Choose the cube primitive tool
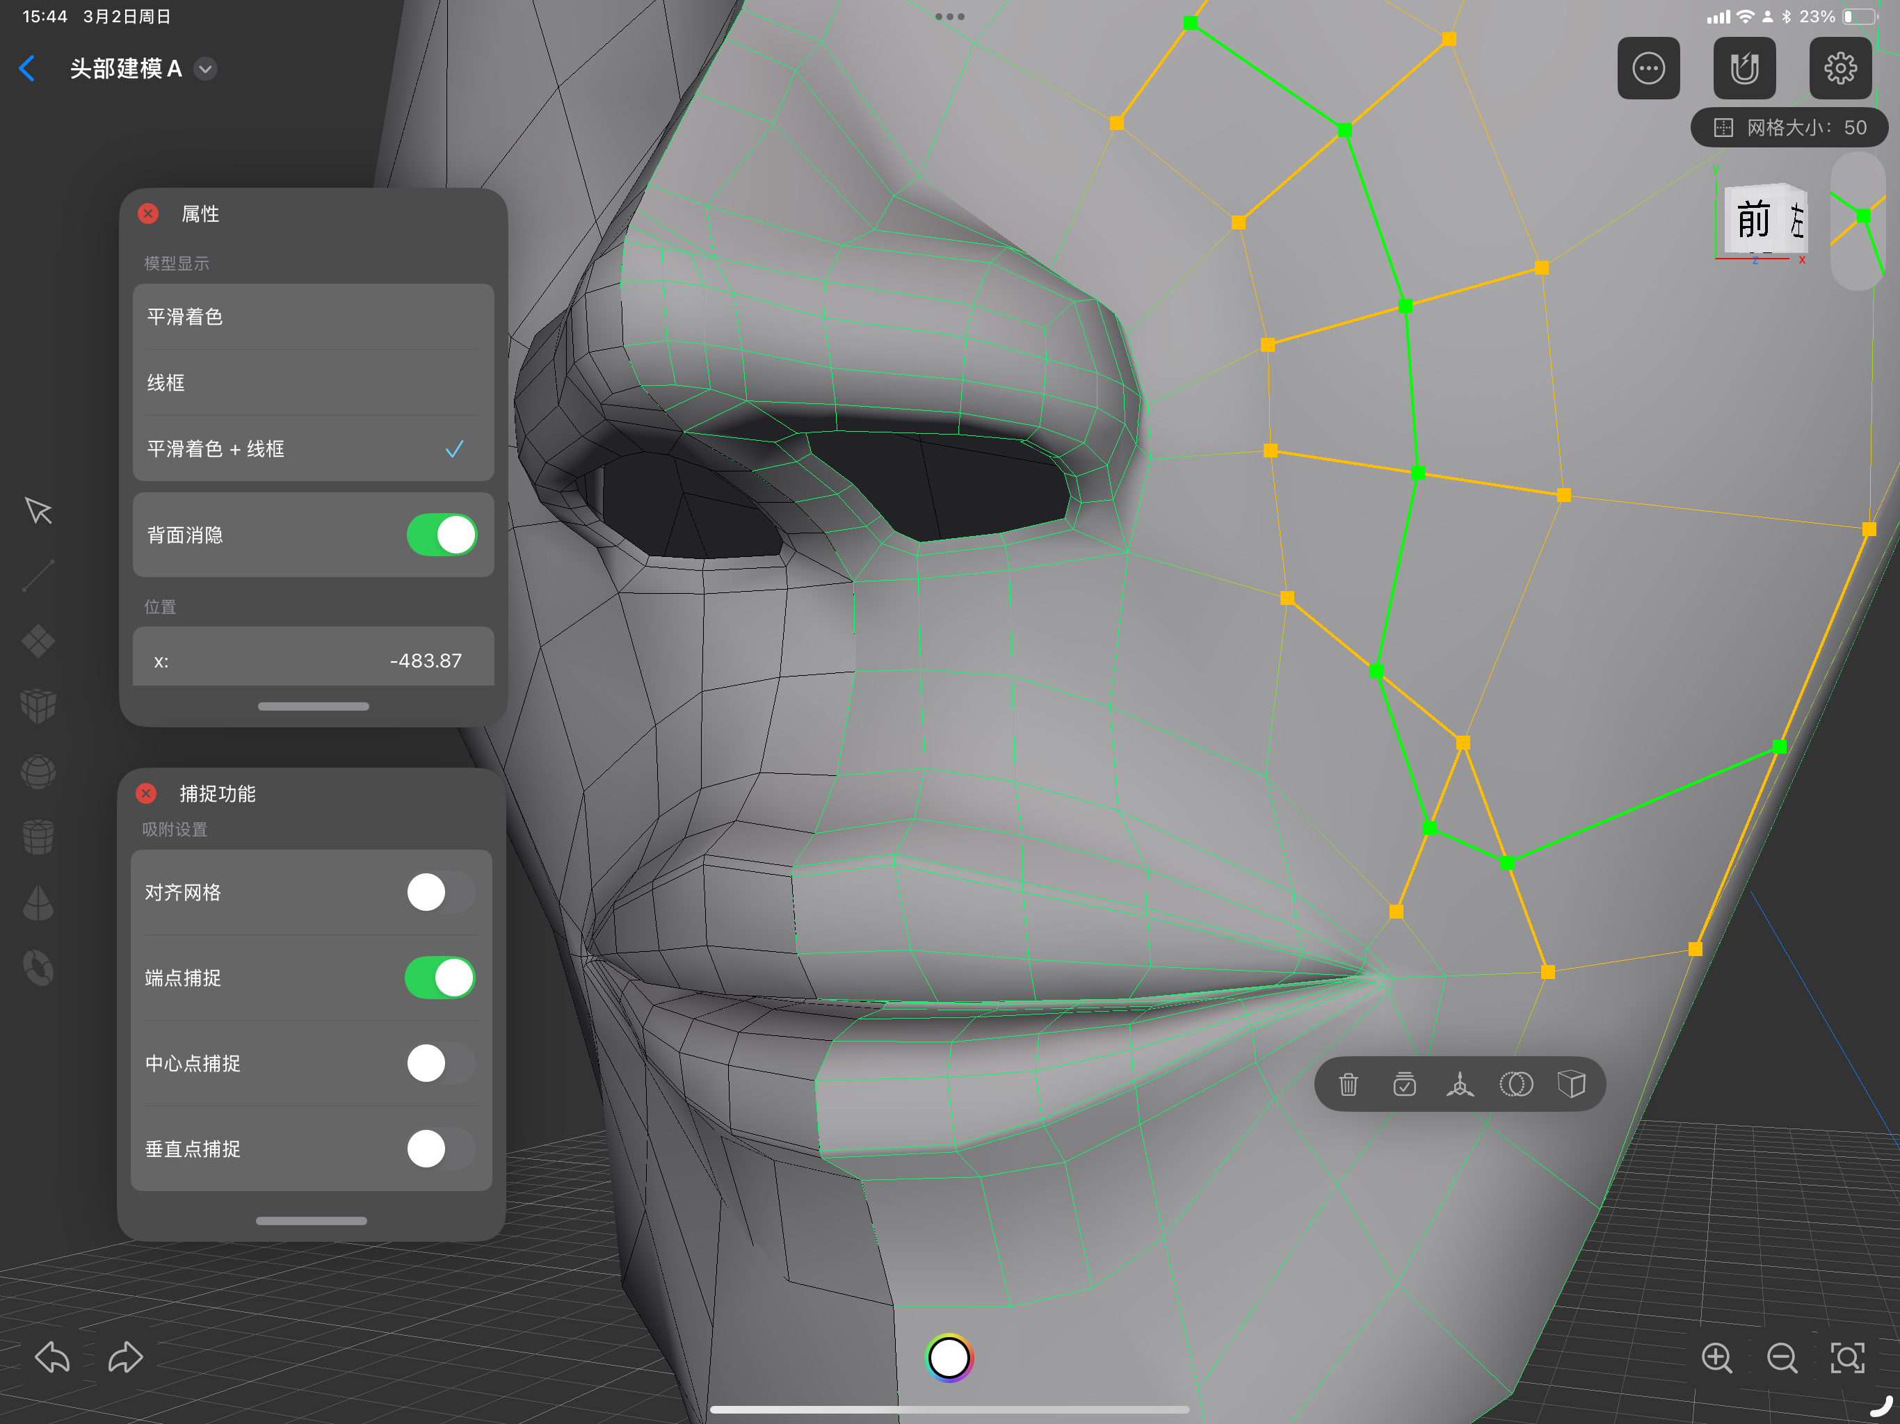This screenshot has height=1424, width=1900. coord(39,706)
